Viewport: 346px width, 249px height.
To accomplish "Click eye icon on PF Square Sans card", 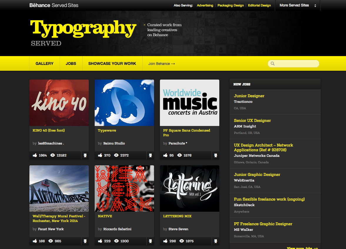I will [180, 155].
